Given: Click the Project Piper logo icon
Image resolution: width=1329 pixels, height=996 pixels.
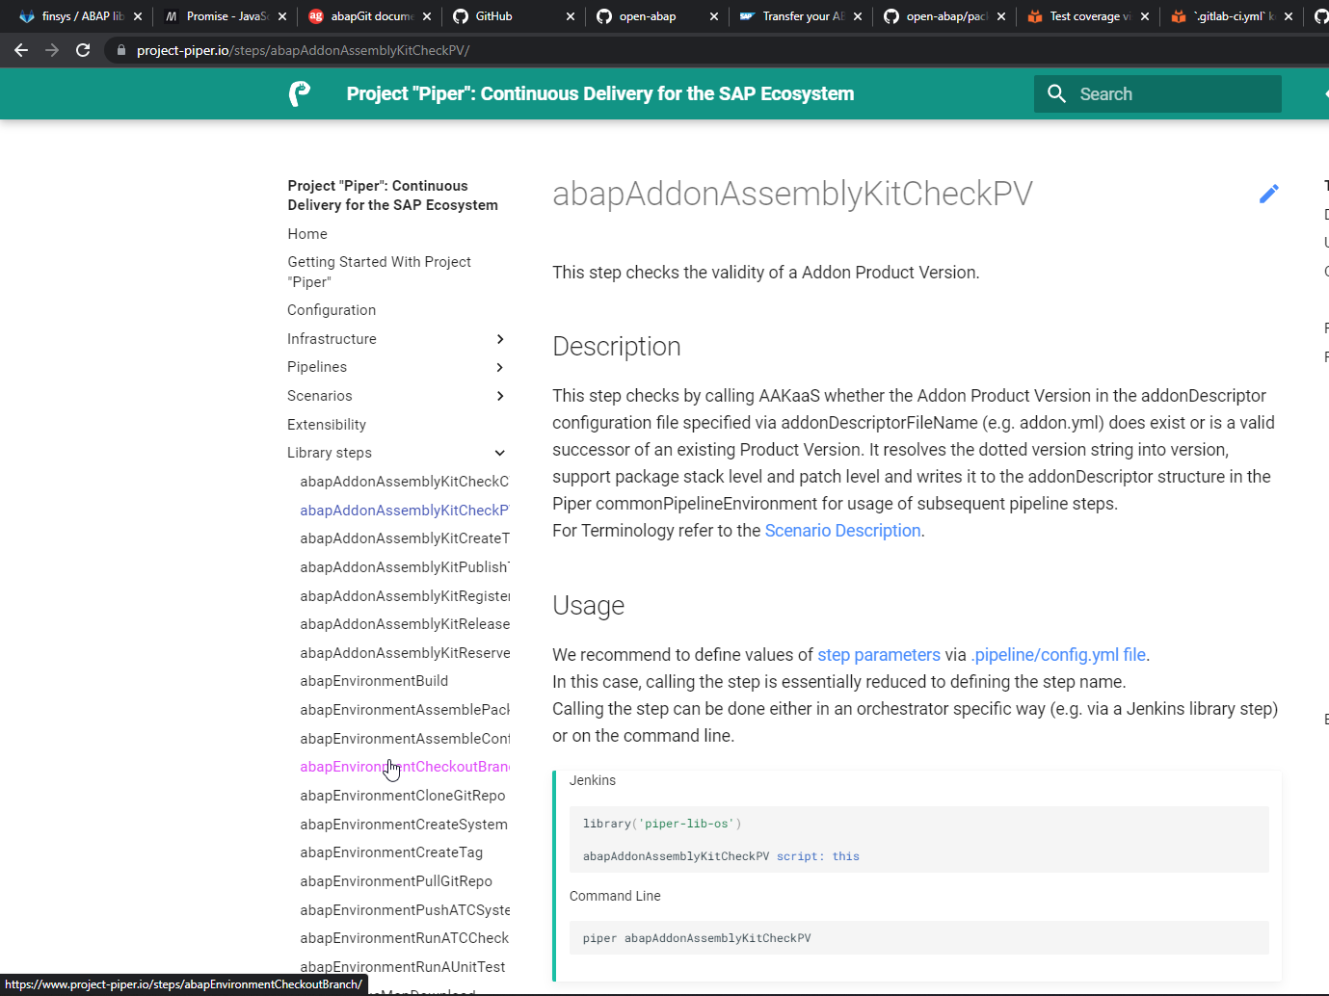Looking at the screenshot, I should pos(300,93).
